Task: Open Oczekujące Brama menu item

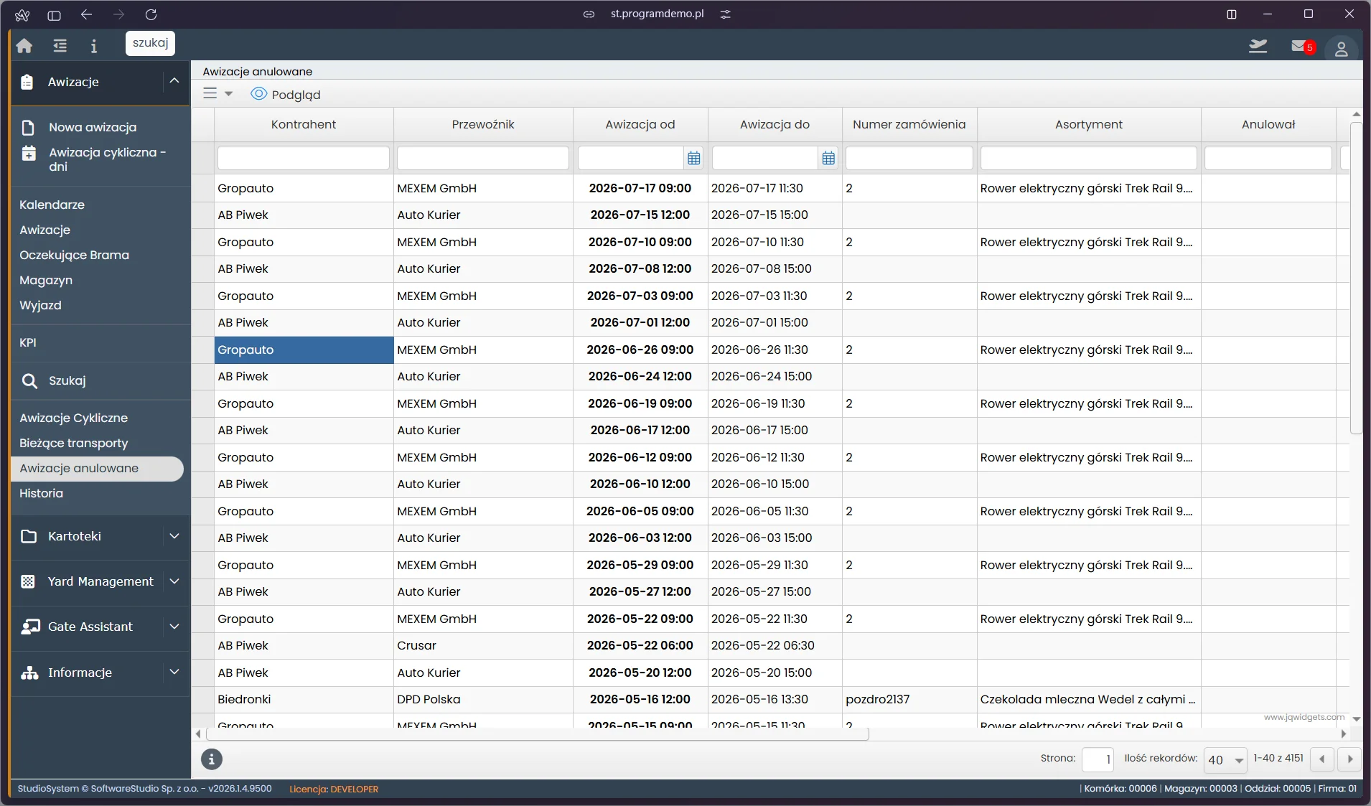Action: 74,255
